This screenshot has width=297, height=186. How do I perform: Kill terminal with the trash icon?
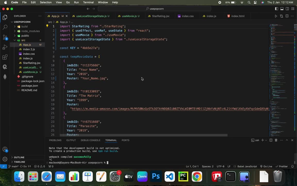(x=276, y=140)
